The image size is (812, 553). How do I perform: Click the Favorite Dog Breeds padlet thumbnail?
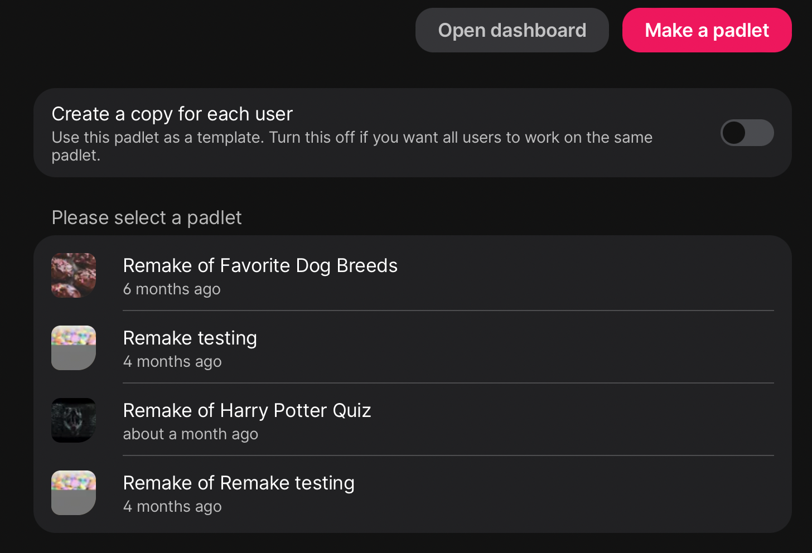[74, 275]
